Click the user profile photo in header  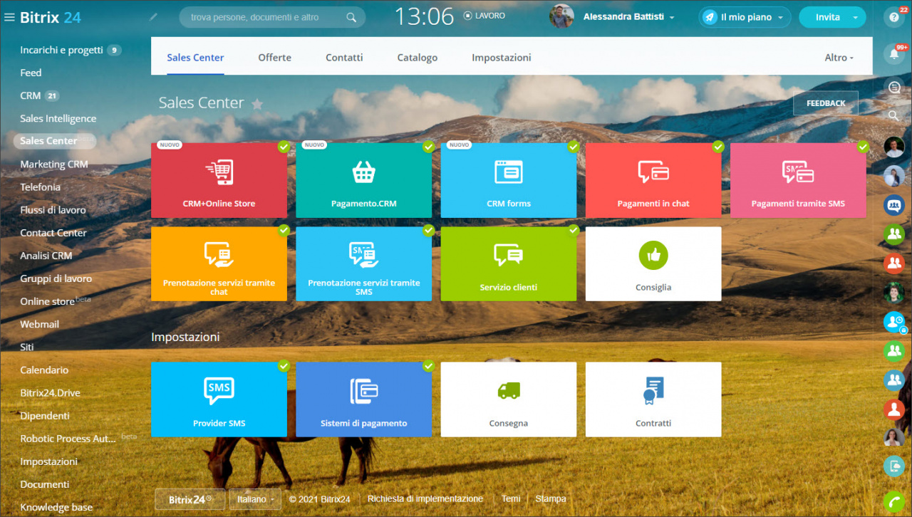coord(561,16)
